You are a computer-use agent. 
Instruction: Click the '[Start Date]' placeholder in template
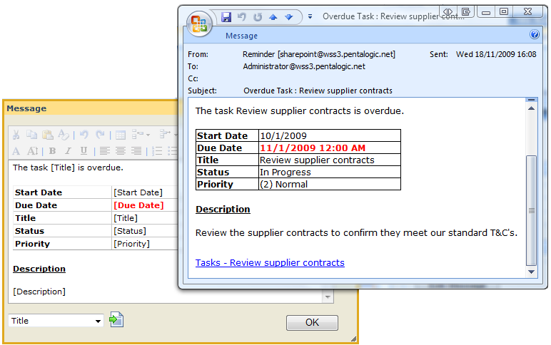pos(138,192)
